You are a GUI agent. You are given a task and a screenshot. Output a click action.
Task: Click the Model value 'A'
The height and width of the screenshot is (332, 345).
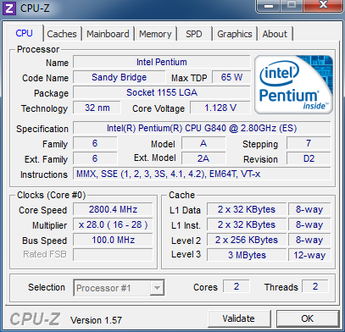click(203, 143)
